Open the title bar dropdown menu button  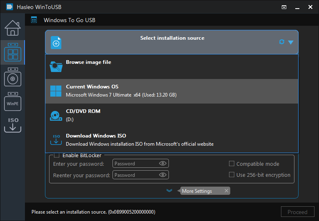point(284,7)
